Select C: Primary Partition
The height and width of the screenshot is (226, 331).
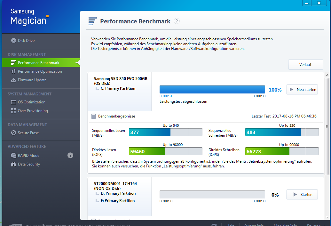[x=118, y=88]
